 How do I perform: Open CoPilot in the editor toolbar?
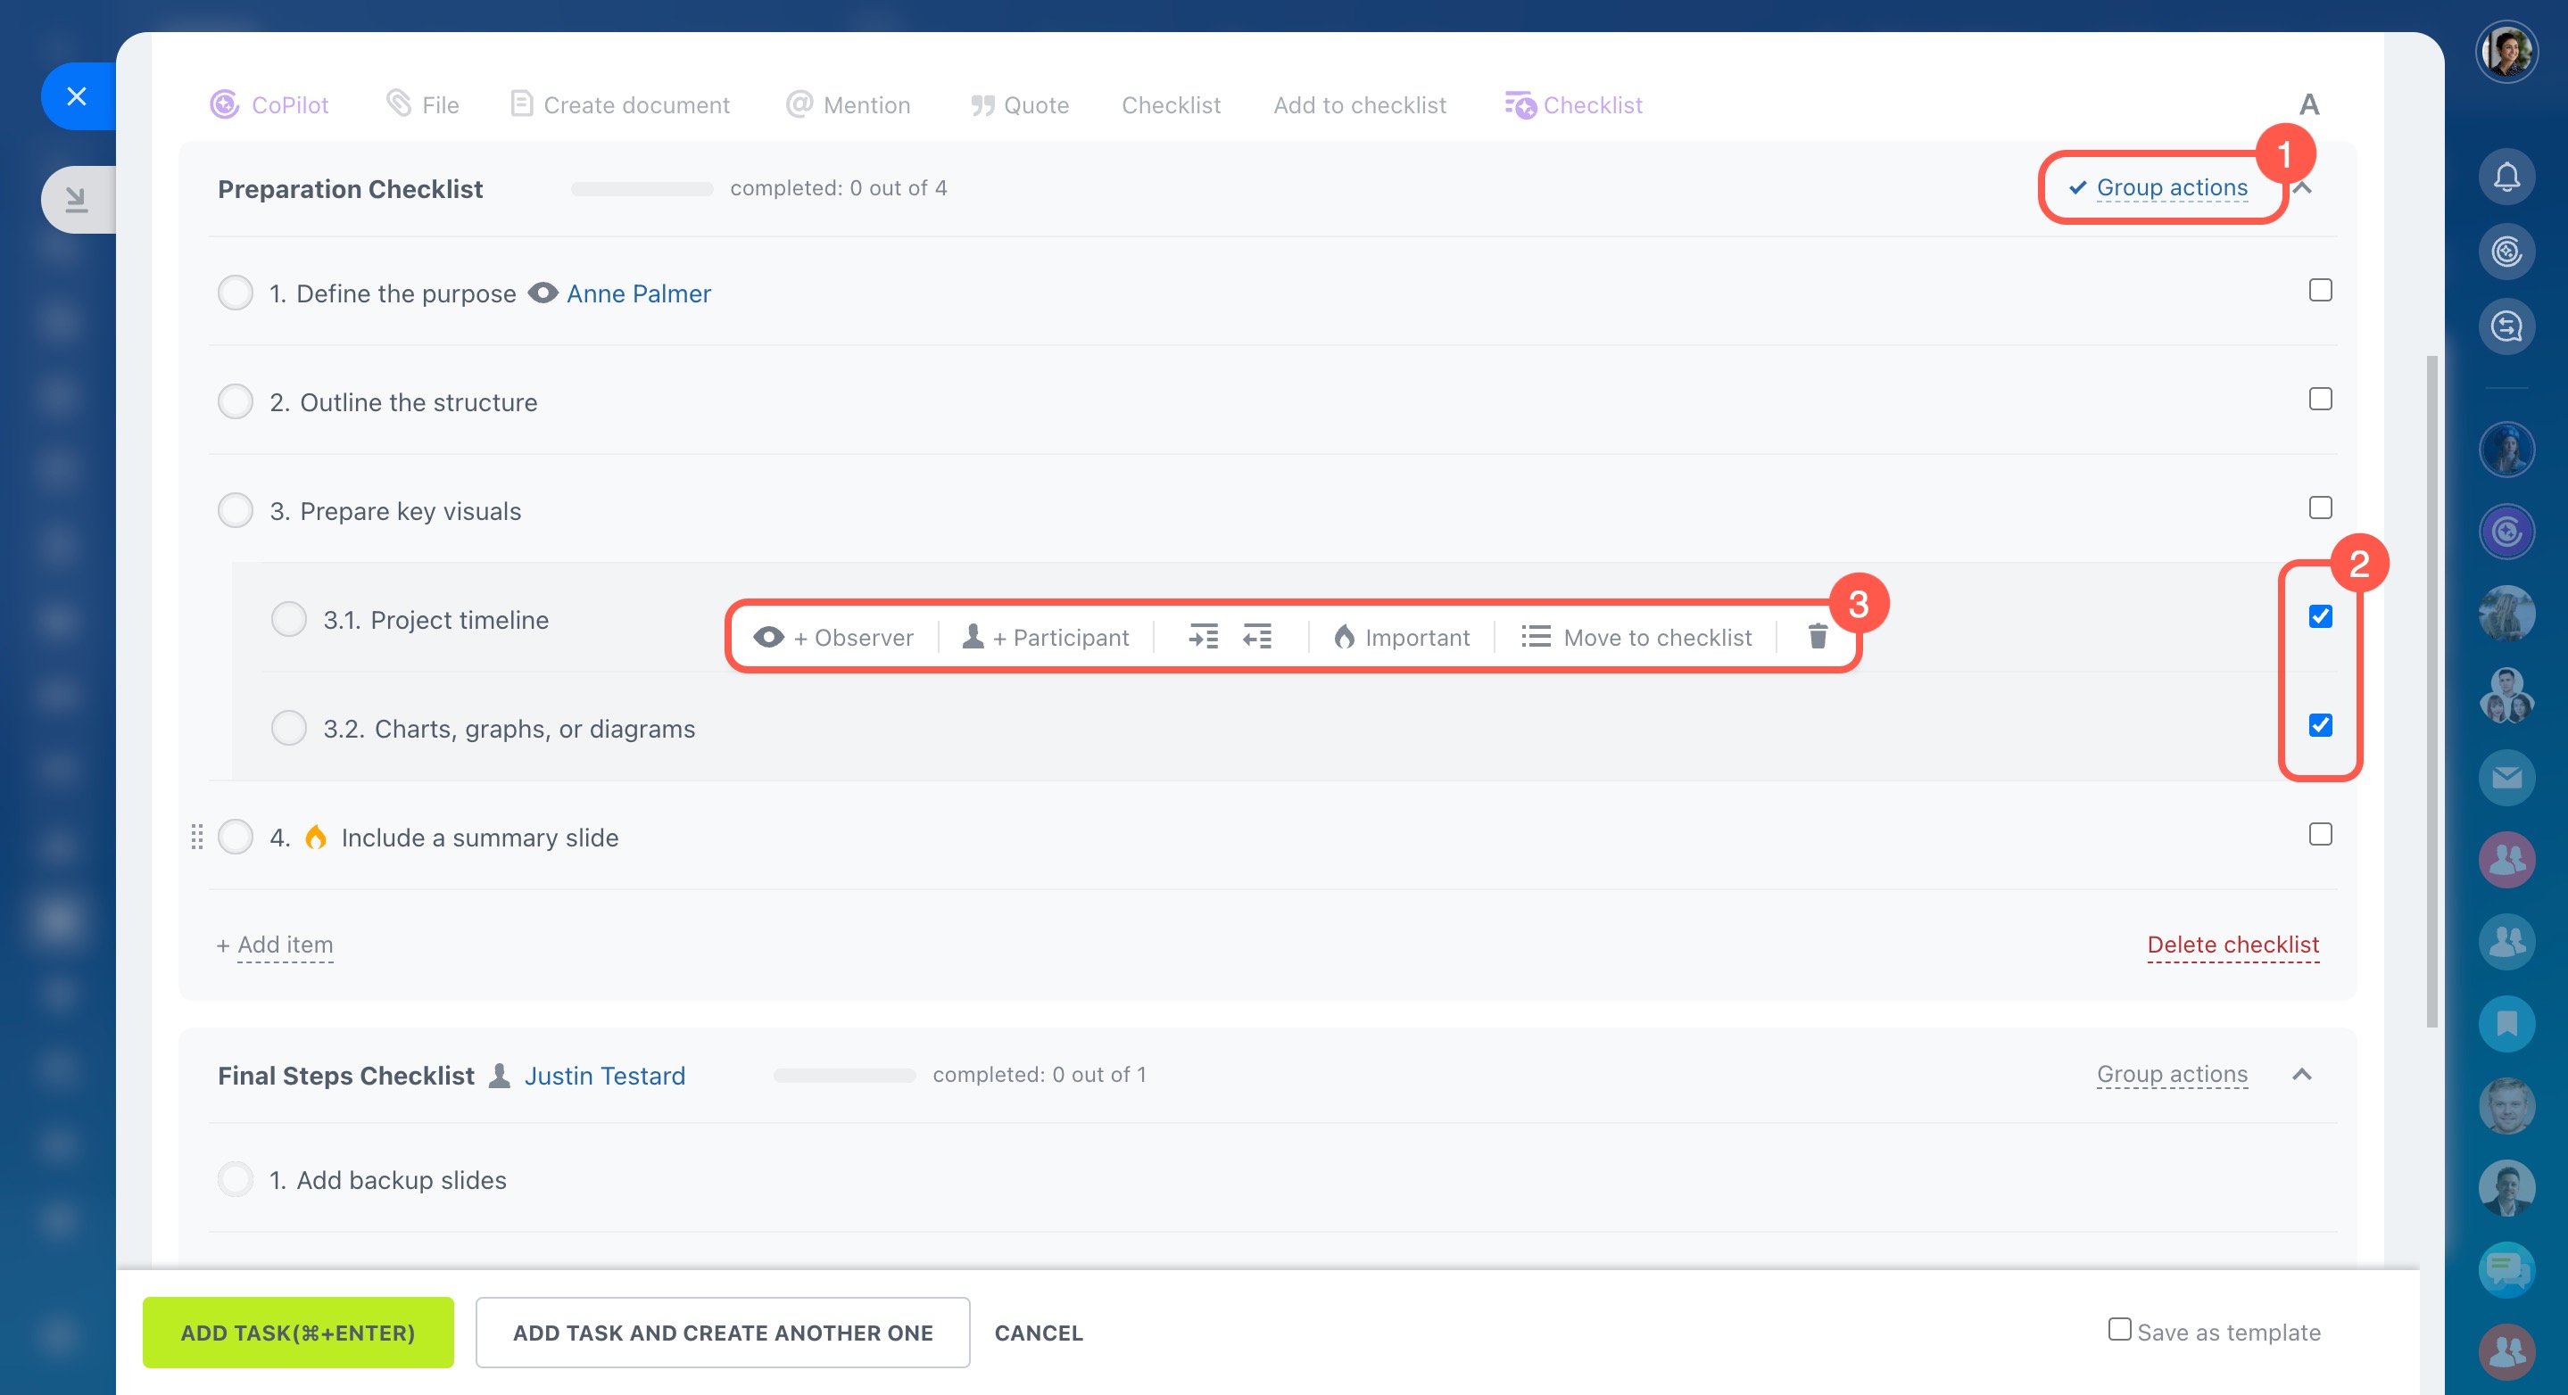point(269,104)
